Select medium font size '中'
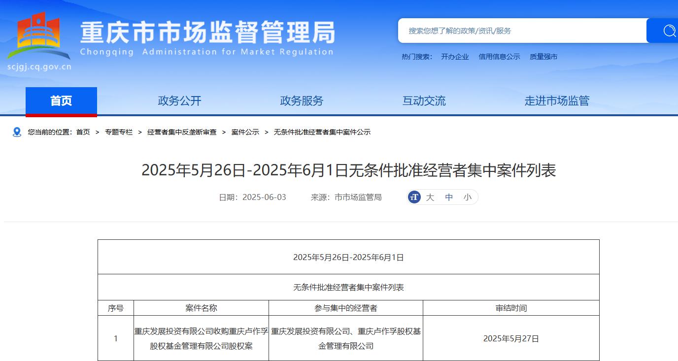The width and height of the screenshot is (678, 361). 449,197
